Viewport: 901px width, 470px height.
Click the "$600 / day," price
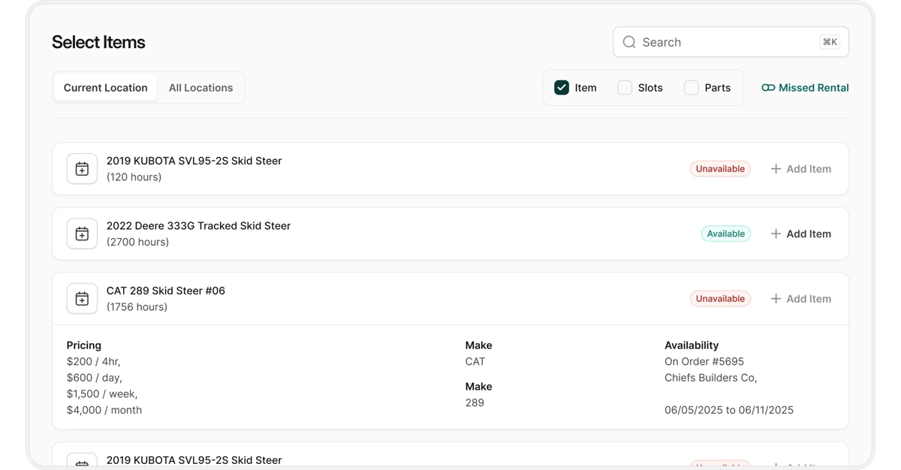point(95,378)
